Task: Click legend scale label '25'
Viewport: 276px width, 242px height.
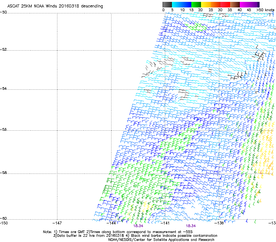Action: [211, 10]
